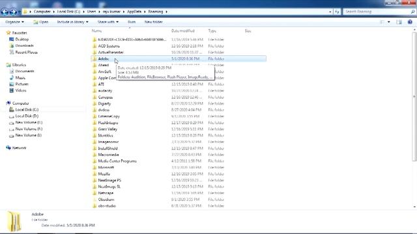The height and width of the screenshot is (234, 417).
Task: Select the Canopus folder icon
Action: pos(94,97)
